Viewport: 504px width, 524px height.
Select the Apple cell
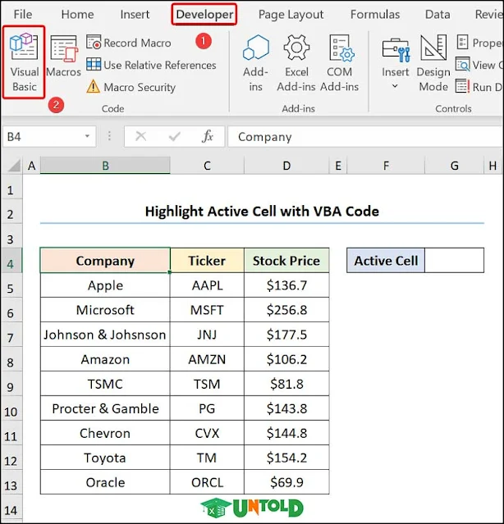click(x=105, y=285)
